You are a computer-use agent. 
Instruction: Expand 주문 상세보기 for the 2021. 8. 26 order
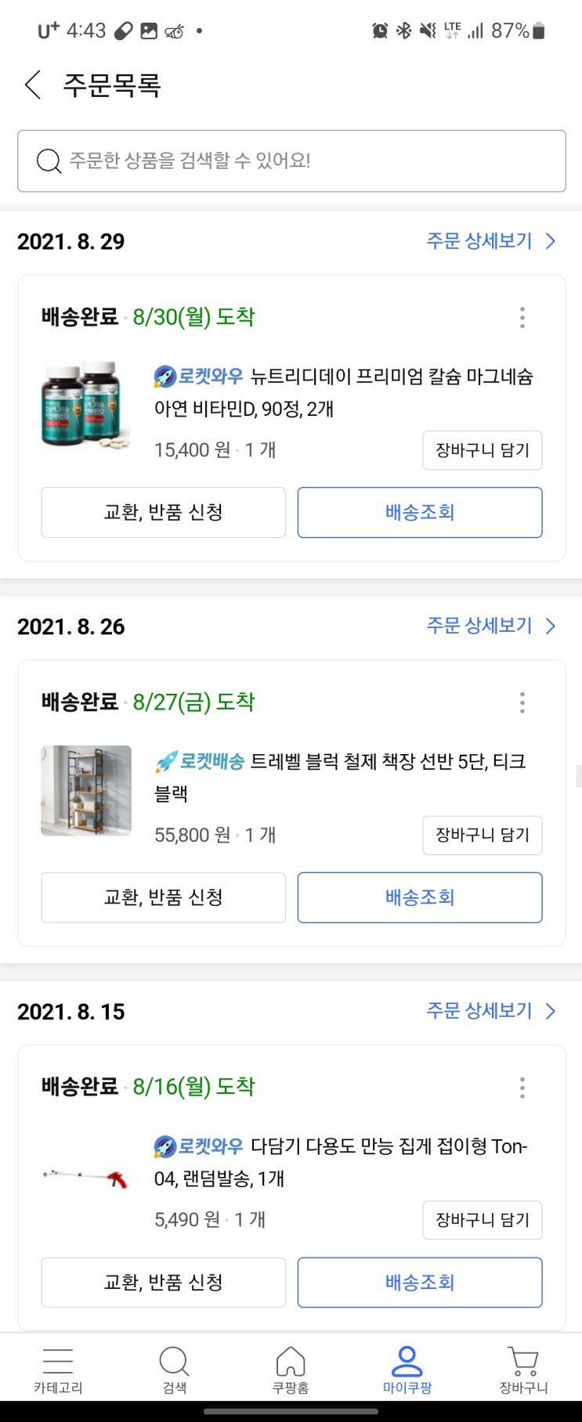[490, 626]
